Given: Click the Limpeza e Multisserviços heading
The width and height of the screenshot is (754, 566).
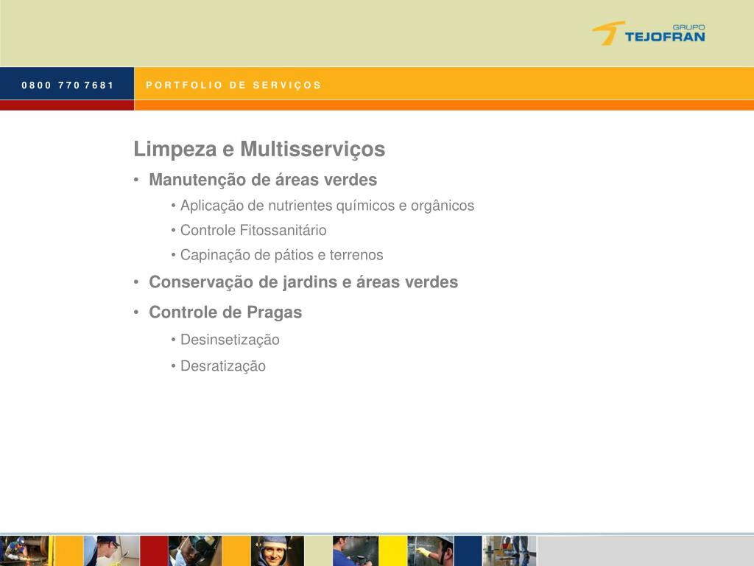Looking at the screenshot, I should click(259, 149).
